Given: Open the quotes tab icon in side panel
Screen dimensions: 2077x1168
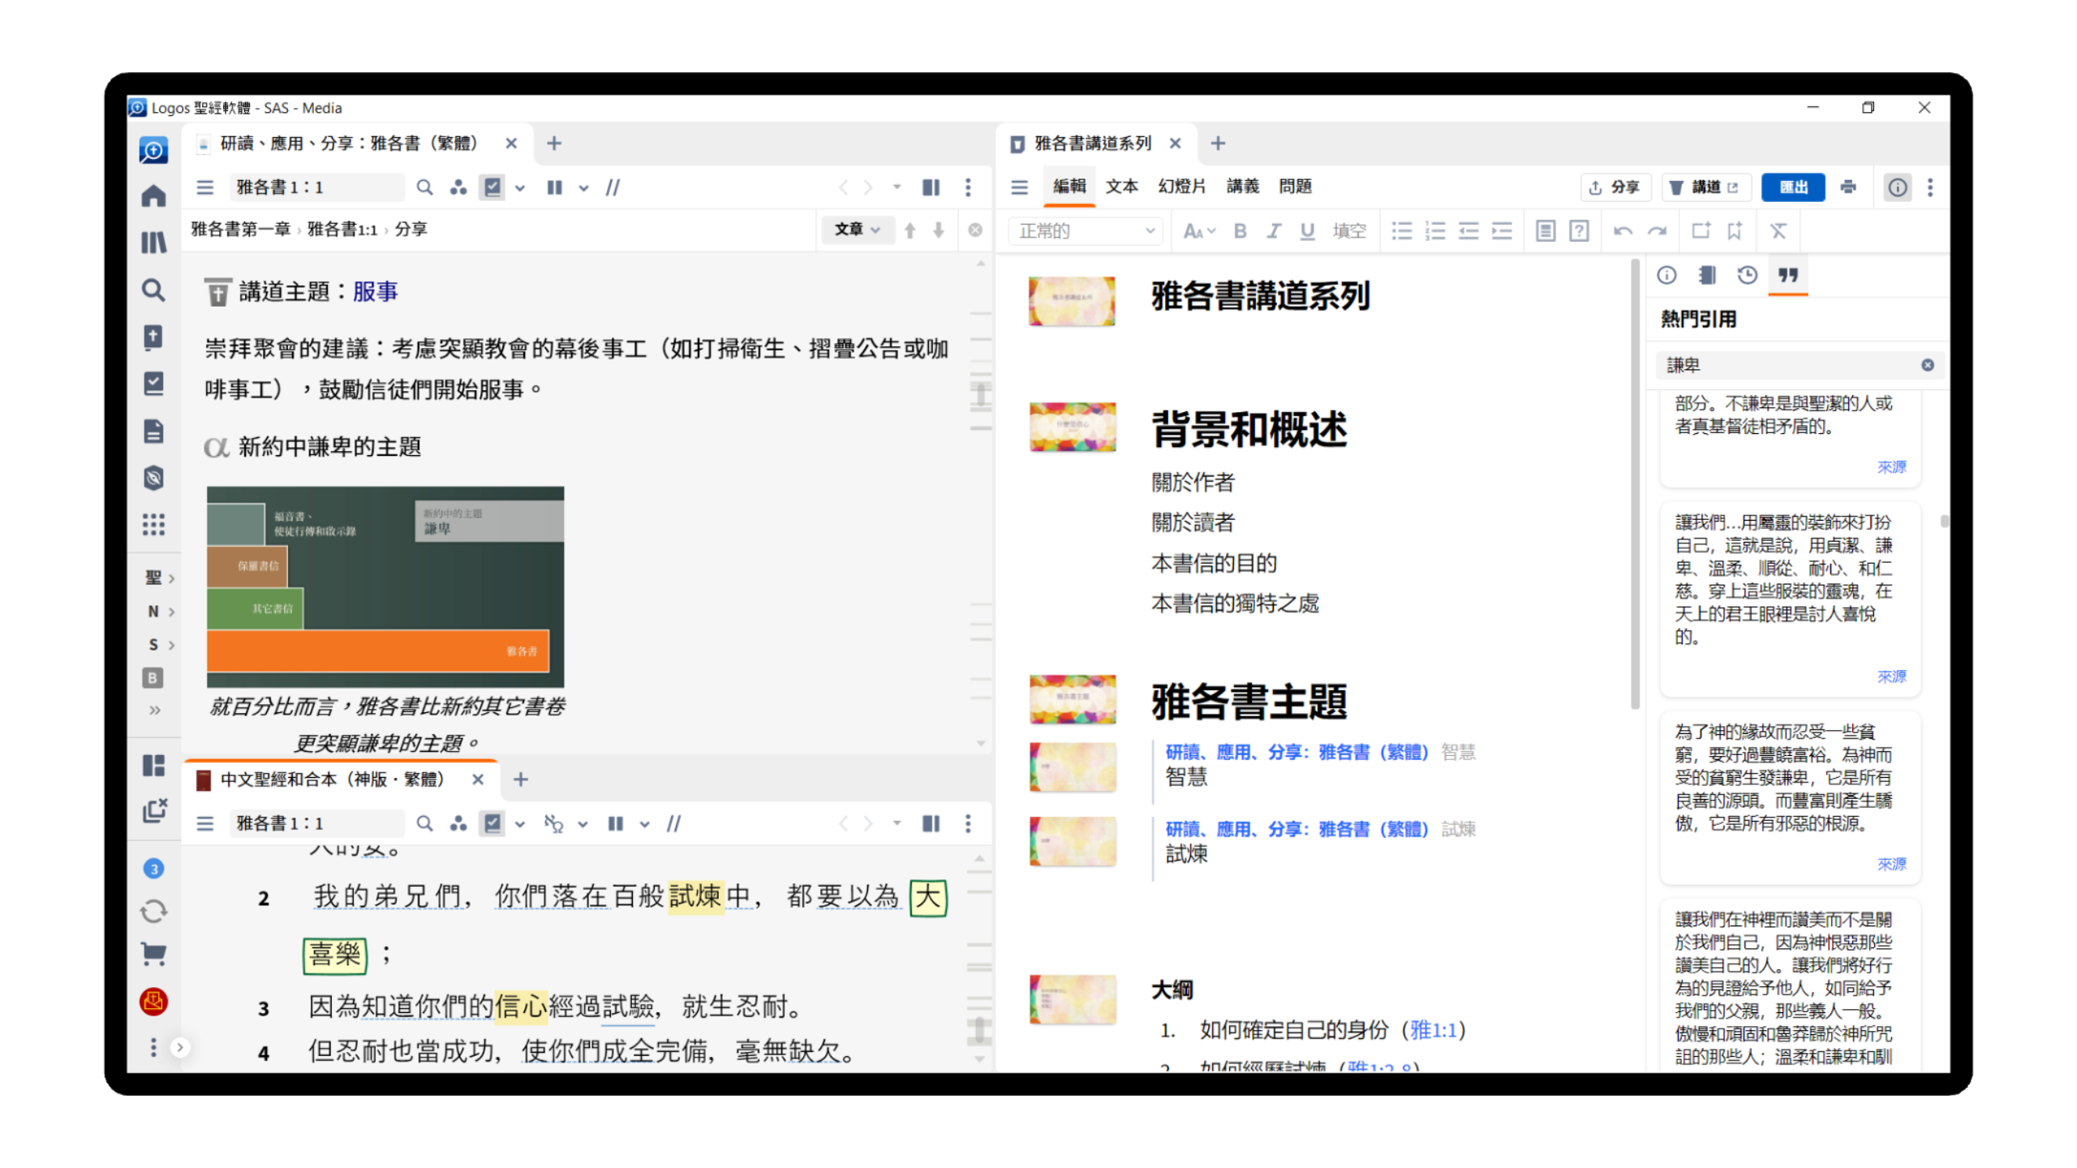Looking at the screenshot, I should [x=1788, y=275].
